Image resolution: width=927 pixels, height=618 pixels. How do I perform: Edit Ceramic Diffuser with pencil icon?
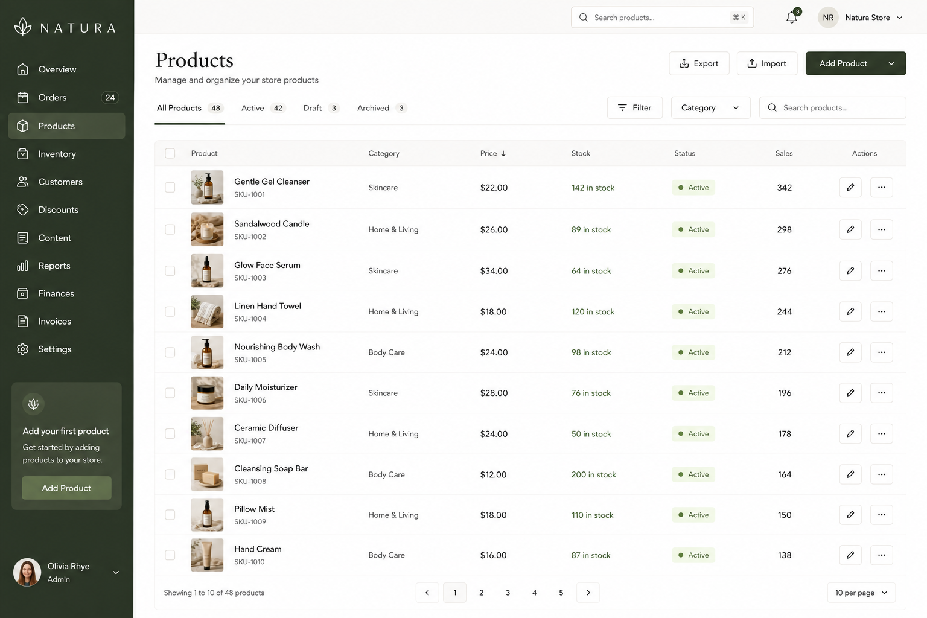(850, 434)
